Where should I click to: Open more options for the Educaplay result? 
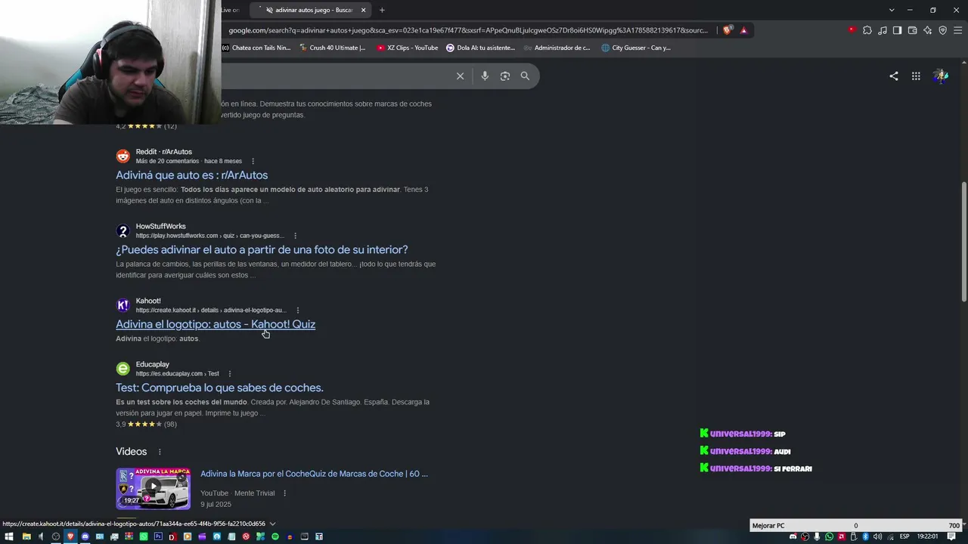point(230,374)
